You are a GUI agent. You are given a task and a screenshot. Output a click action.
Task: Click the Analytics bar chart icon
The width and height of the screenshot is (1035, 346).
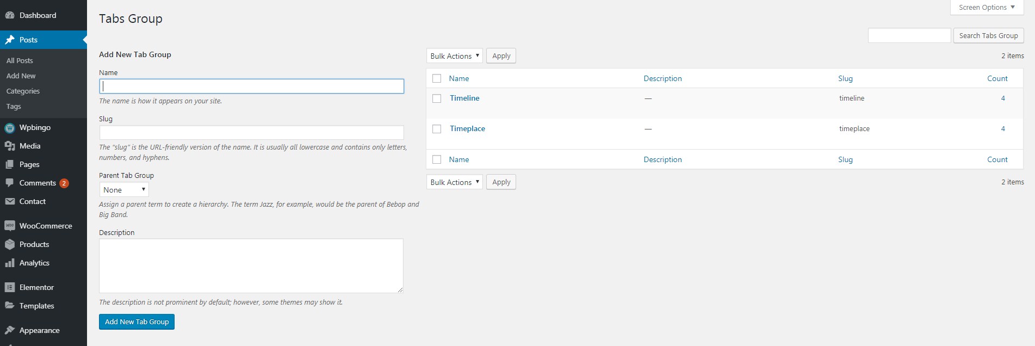click(10, 263)
